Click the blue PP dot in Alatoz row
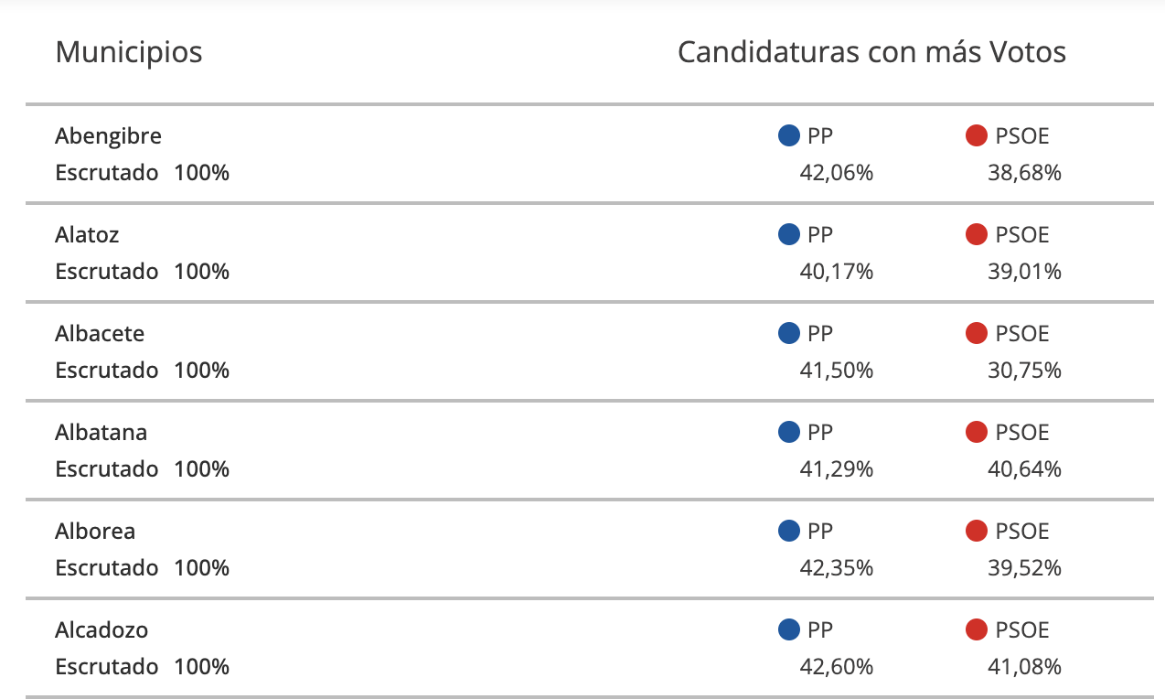This screenshot has height=699, width=1165. coord(789,235)
